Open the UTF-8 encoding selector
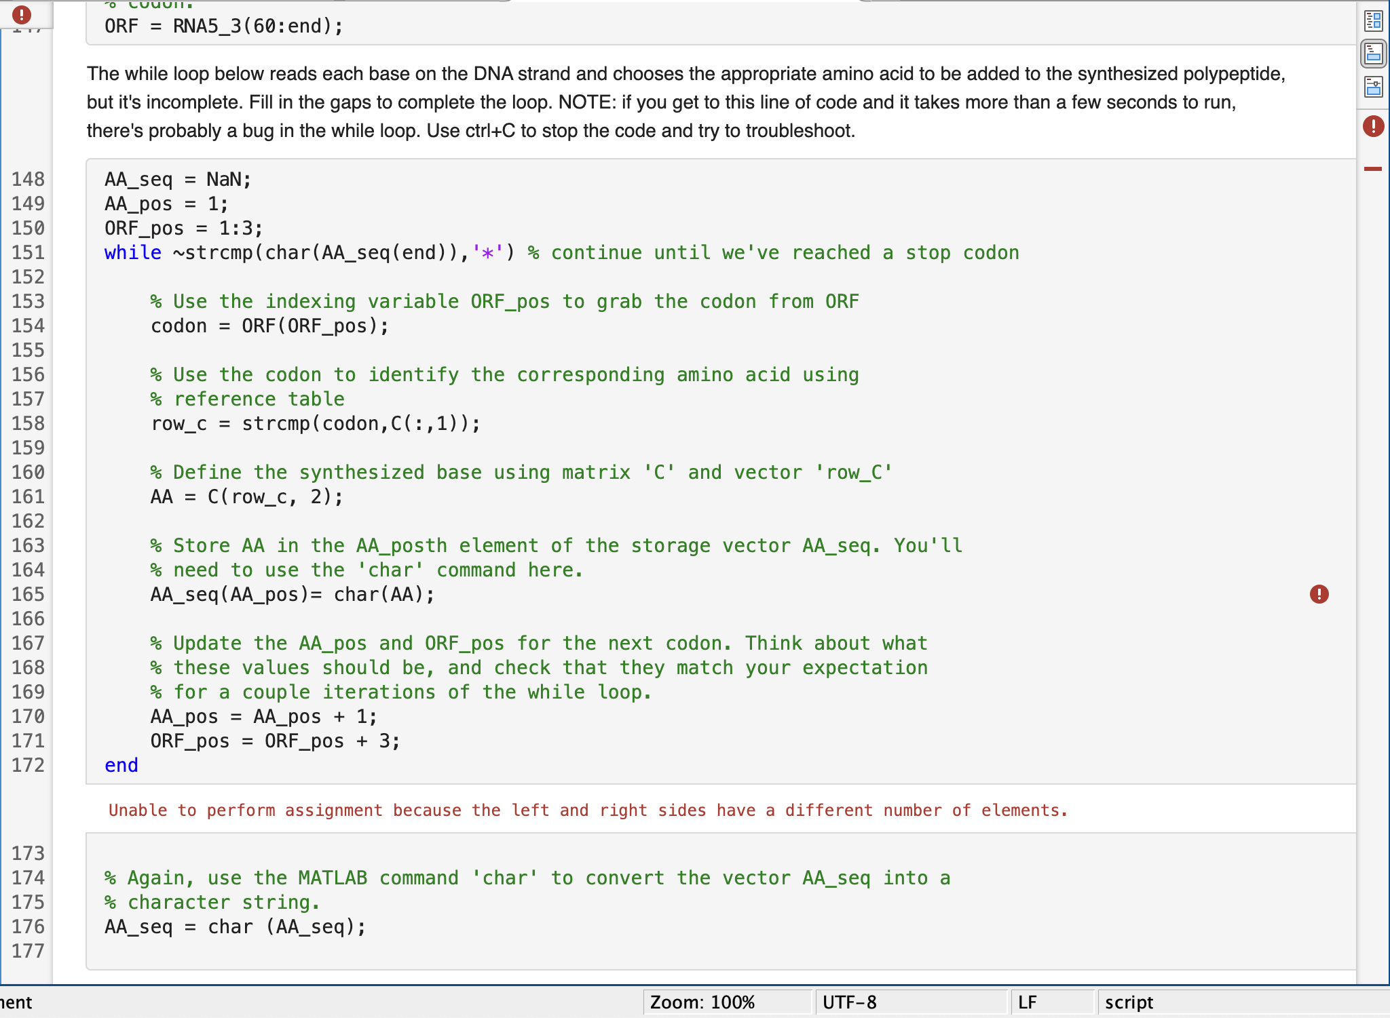Image resolution: width=1390 pixels, height=1018 pixels. [850, 1002]
